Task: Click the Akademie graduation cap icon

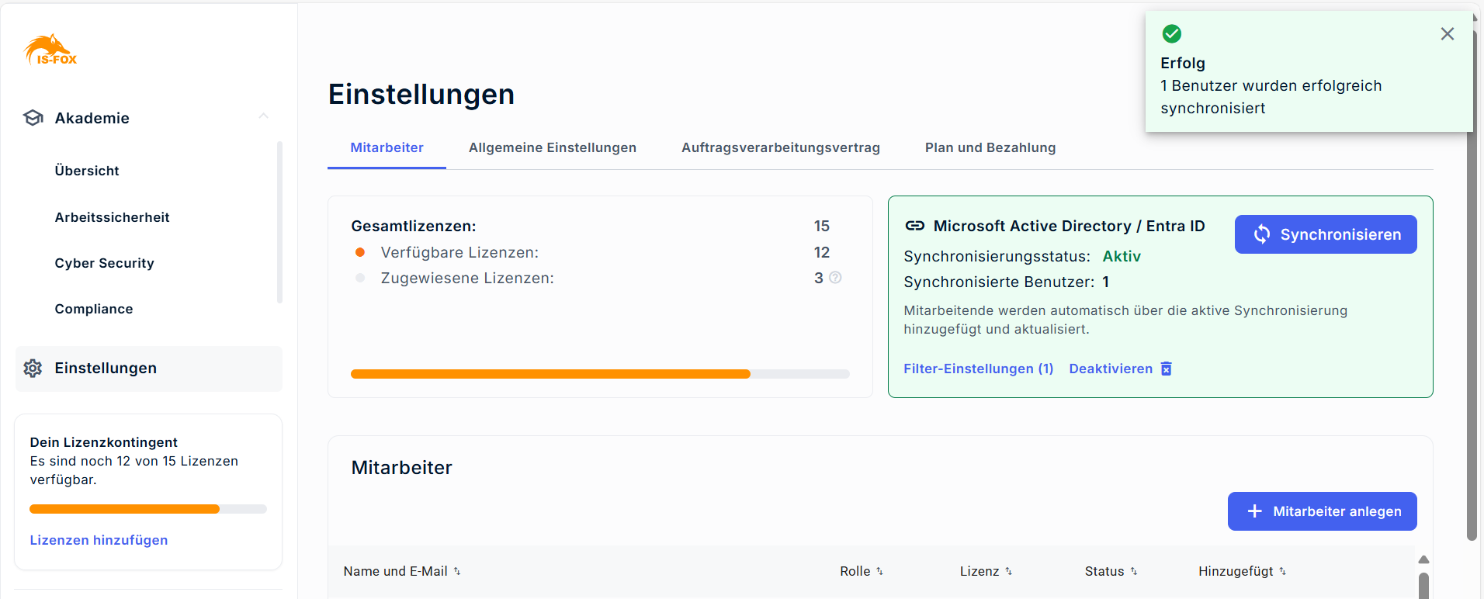Action: (x=33, y=118)
